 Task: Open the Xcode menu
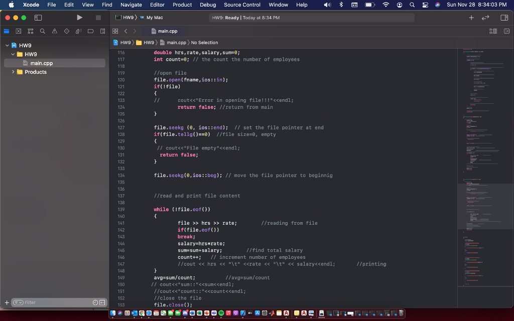click(x=31, y=5)
